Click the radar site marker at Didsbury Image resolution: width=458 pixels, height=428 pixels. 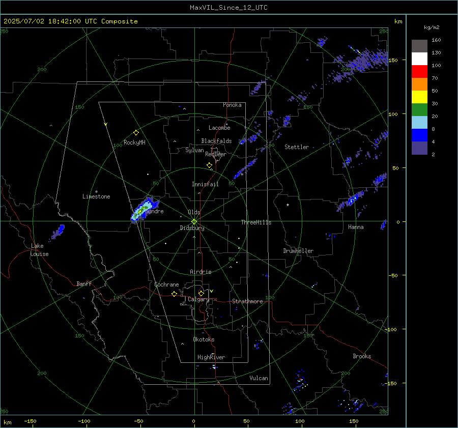pos(194,221)
